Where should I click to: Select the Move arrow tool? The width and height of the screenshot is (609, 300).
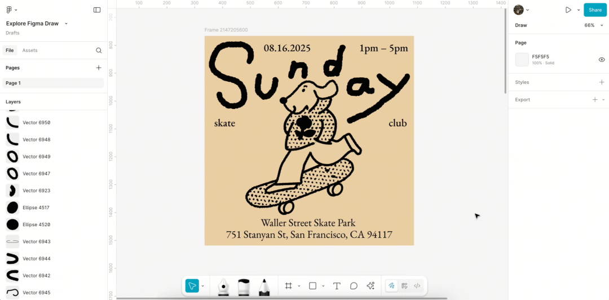192,286
